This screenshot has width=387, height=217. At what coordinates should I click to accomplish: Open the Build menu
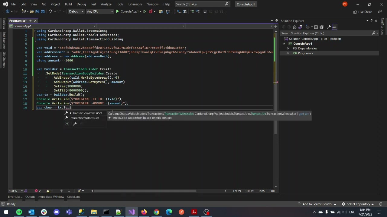coord(68,4)
